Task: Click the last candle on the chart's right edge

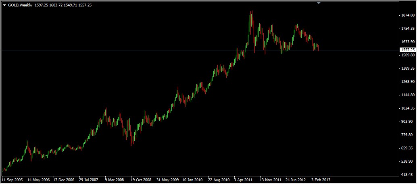Action: (319, 48)
